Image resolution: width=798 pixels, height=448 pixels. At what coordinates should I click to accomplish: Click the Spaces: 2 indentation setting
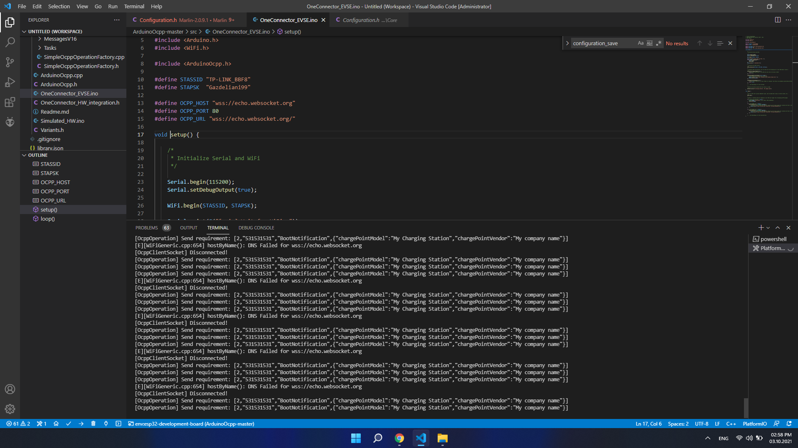[x=678, y=424]
